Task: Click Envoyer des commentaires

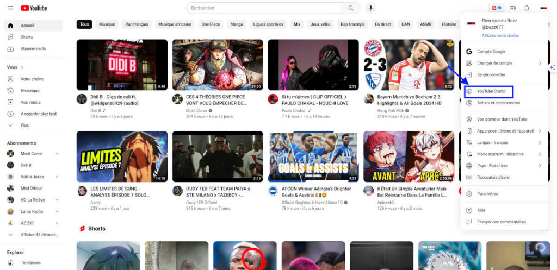Action: coord(504,222)
